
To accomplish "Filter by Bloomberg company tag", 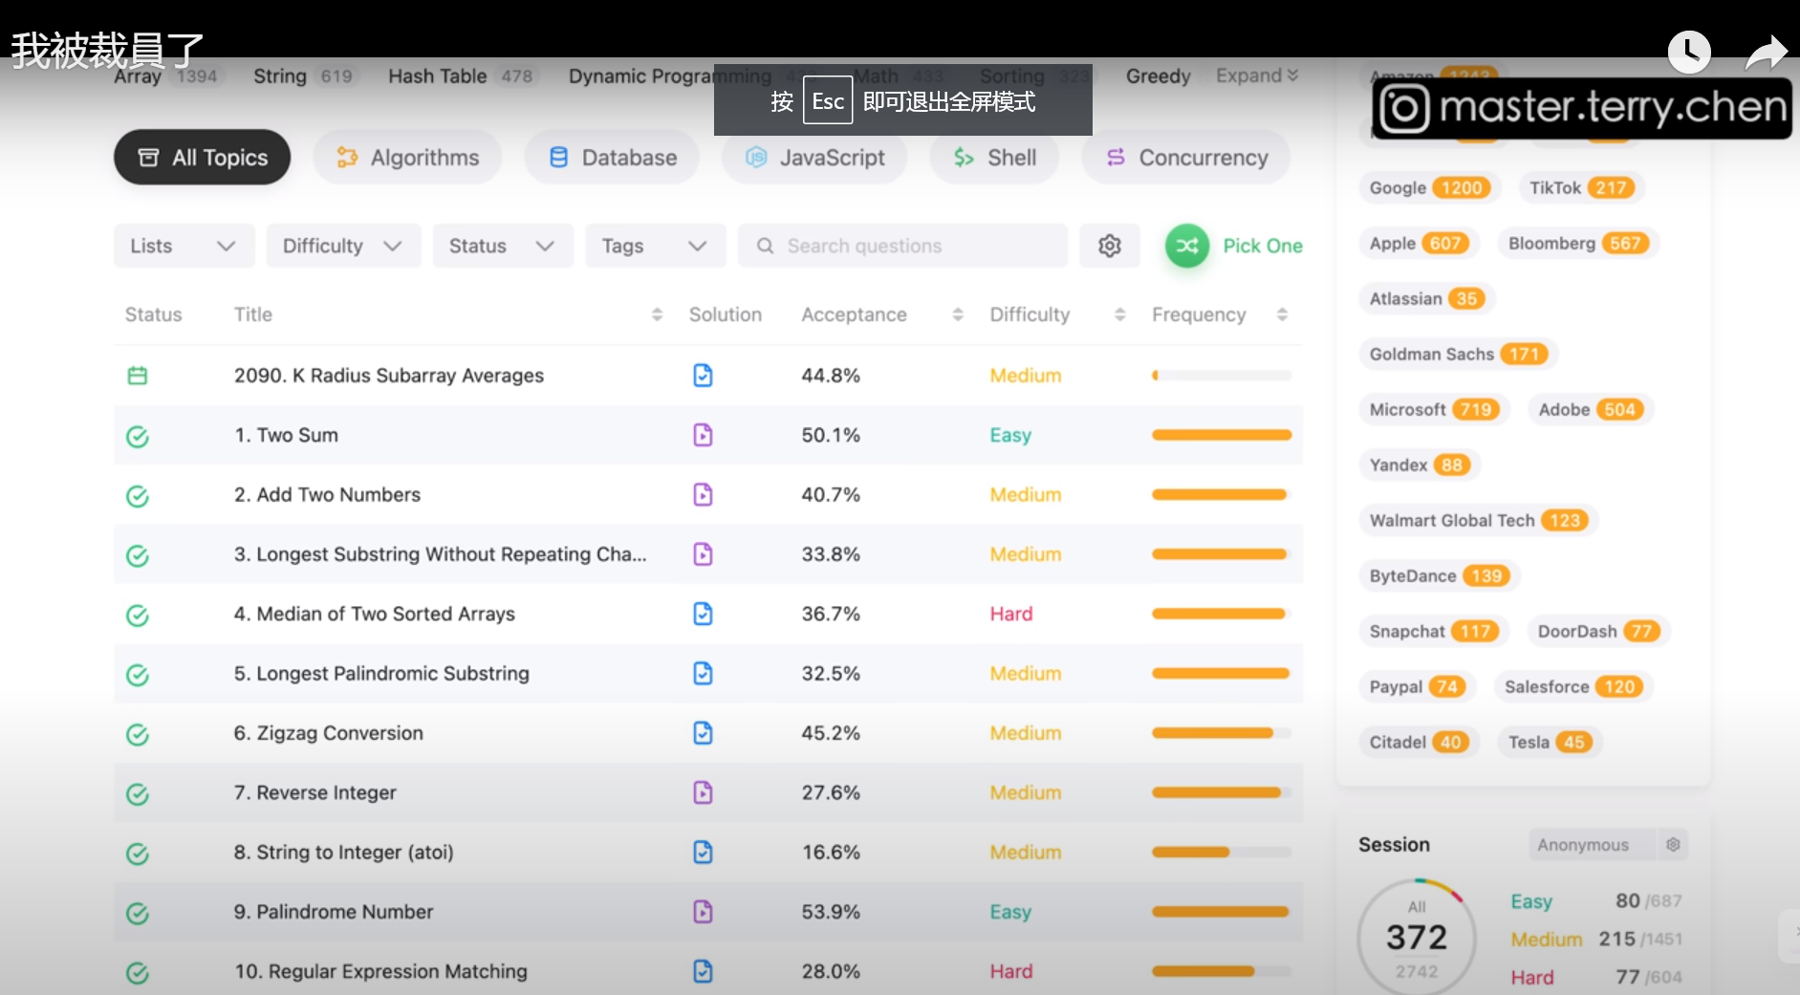I will coord(1578,244).
